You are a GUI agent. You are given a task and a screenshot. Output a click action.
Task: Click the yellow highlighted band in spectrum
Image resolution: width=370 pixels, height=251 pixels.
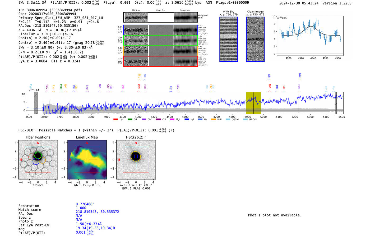tap(253, 103)
